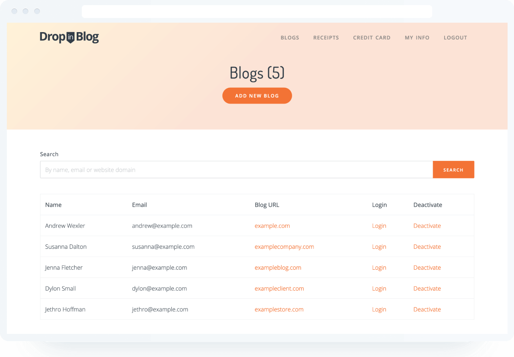Click the orange Search button
514x357 pixels.
(x=453, y=170)
